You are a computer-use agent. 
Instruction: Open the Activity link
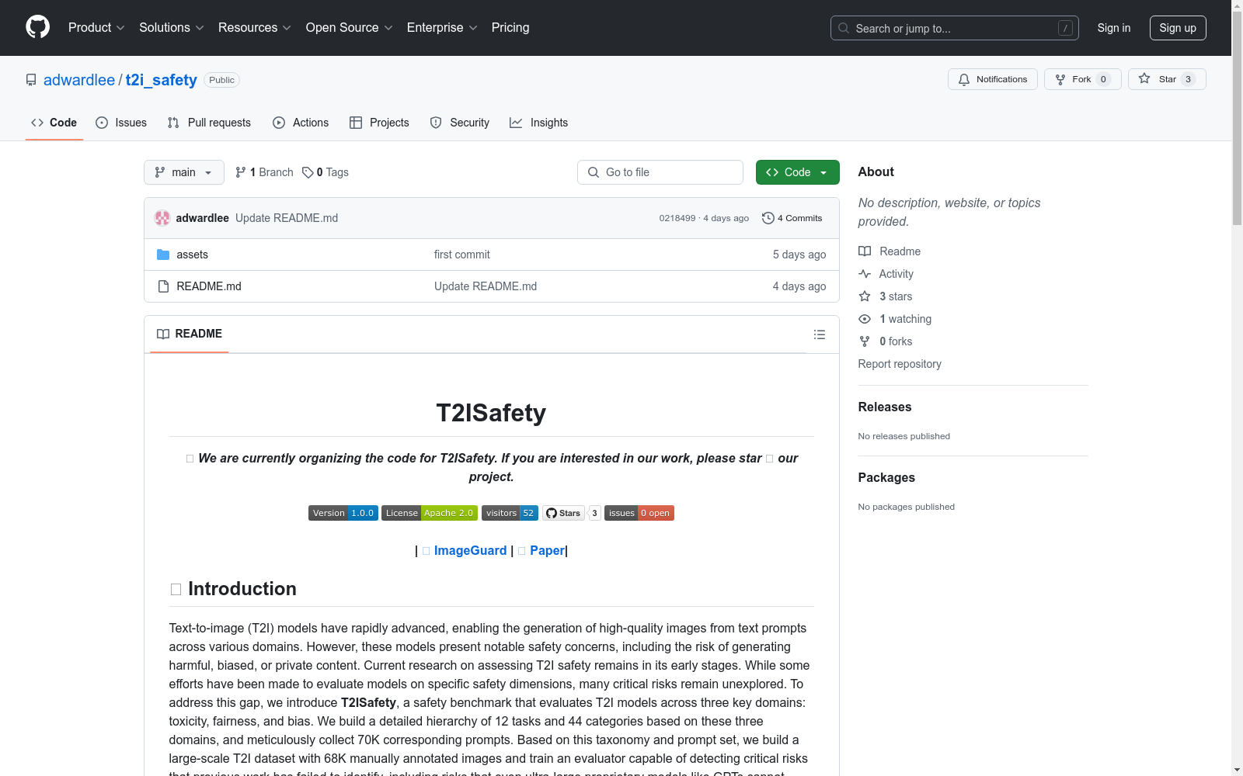[x=886, y=274]
